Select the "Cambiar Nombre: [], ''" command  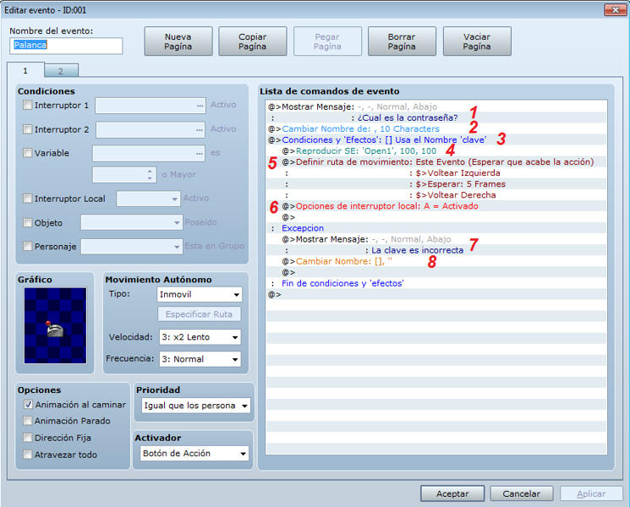(x=436, y=261)
